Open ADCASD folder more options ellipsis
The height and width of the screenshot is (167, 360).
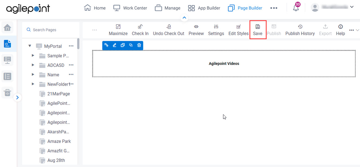71,65
